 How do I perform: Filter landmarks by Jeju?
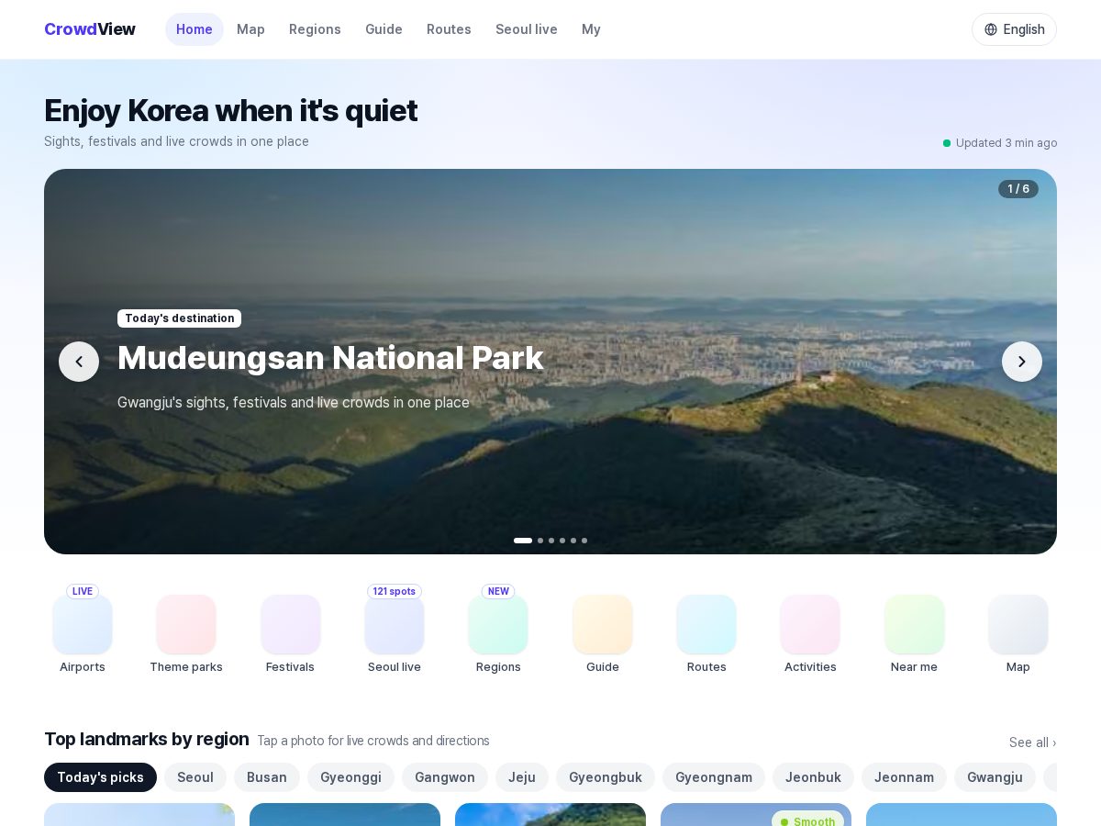(522, 777)
